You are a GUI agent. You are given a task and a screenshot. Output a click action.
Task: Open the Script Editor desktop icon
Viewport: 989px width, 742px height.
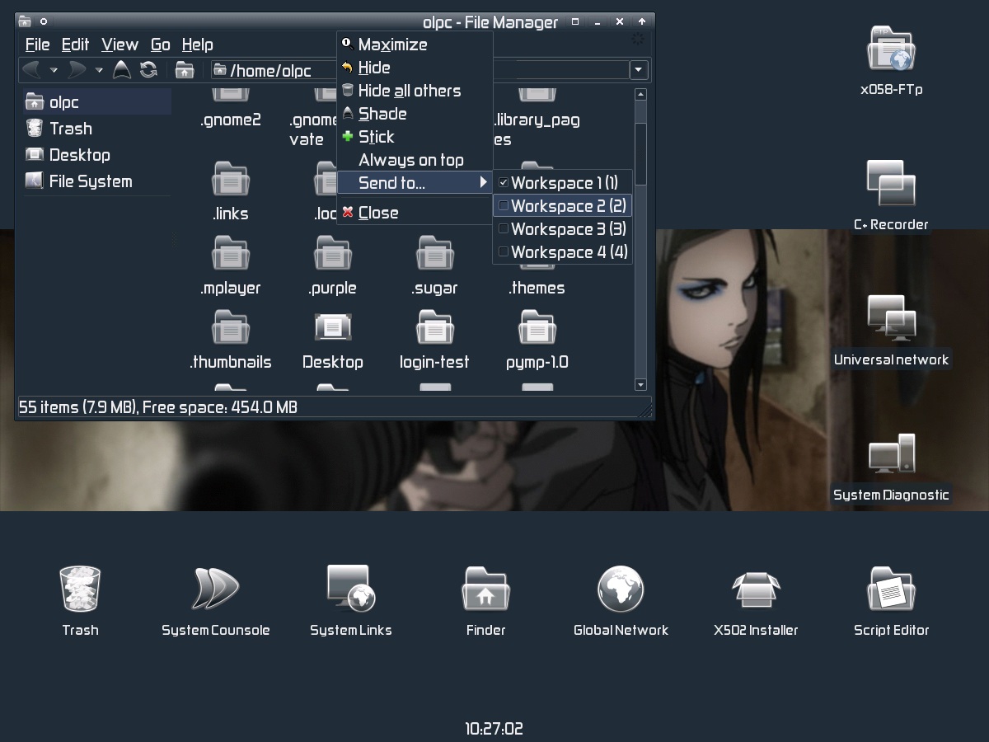[891, 589]
